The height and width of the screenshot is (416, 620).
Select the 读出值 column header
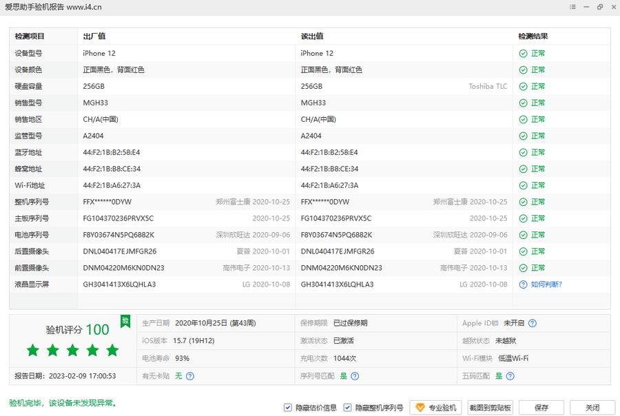point(312,37)
